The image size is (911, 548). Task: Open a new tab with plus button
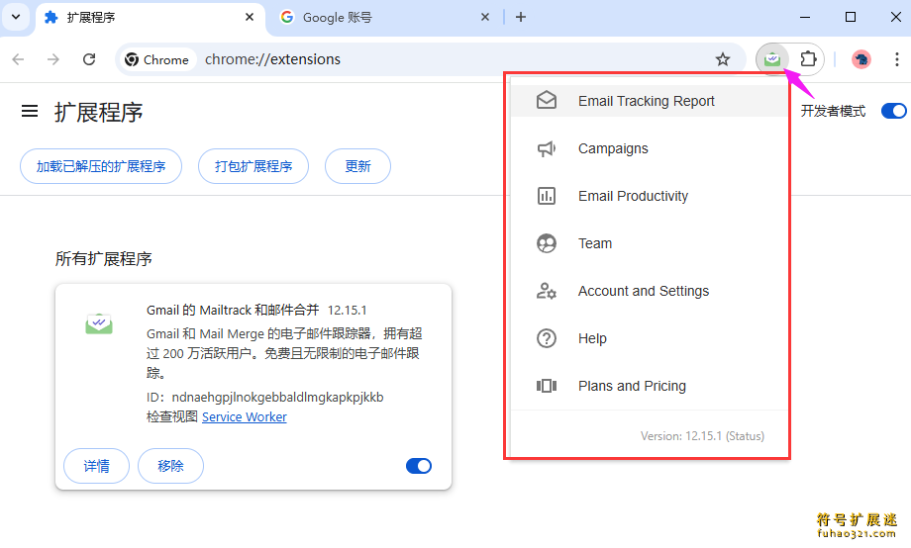click(521, 18)
